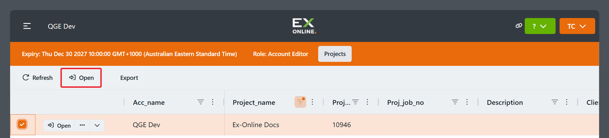Open filter for Acc_name column
The image size is (609, 138).
pos(201,102)
